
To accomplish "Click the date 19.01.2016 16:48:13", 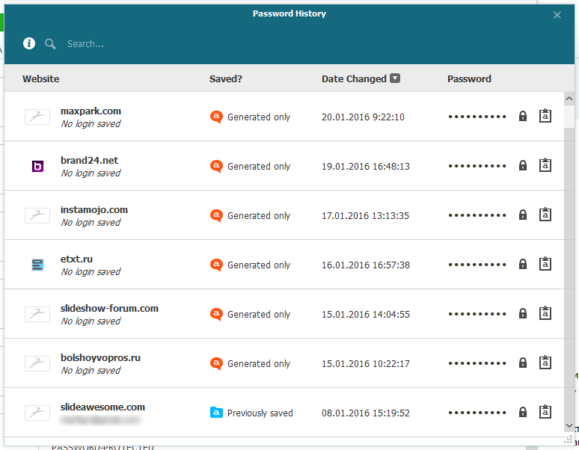I will [x=366, y=167].
